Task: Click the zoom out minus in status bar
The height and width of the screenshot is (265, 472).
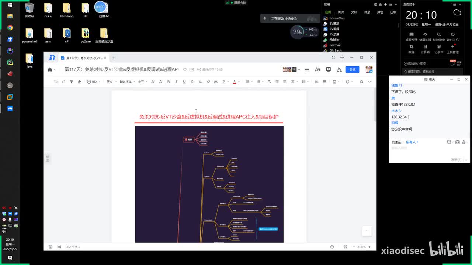Action: point(354,247)
